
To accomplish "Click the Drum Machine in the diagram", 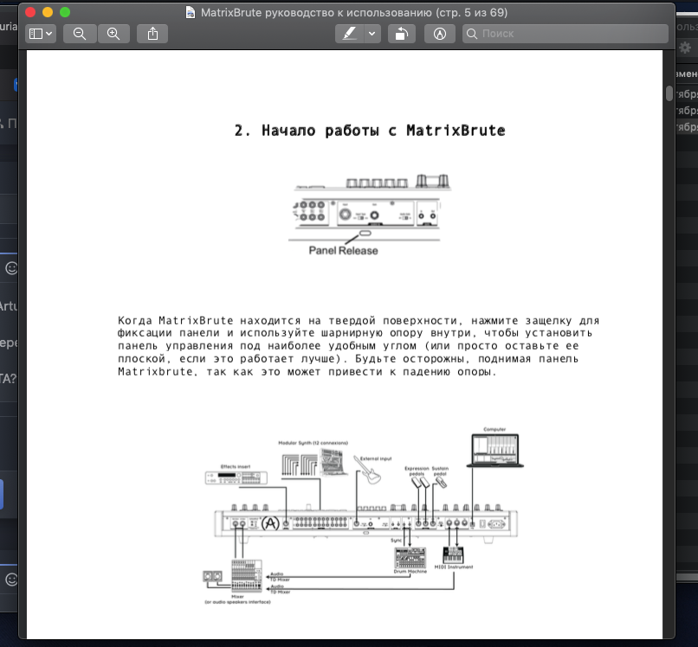I will point(410,558).
